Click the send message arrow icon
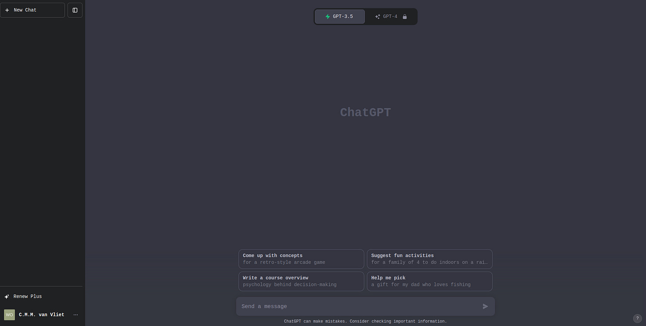The height and width of the screenshot is (326, 646). [x=485, y=306]
